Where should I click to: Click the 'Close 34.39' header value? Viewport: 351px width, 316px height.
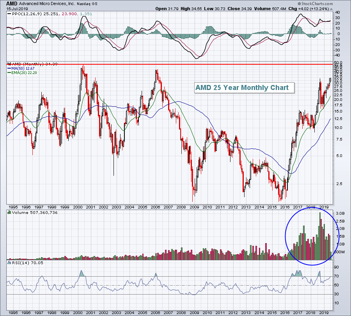(239, 9)
